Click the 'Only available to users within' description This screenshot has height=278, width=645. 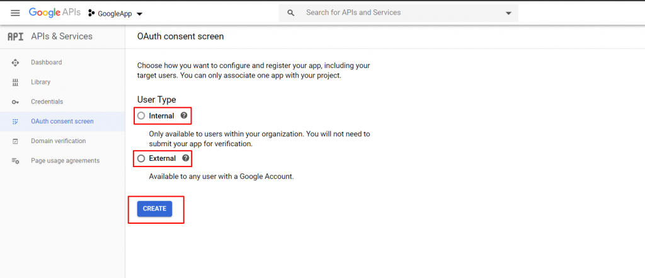pyautogui.click(x=260, y=139)
